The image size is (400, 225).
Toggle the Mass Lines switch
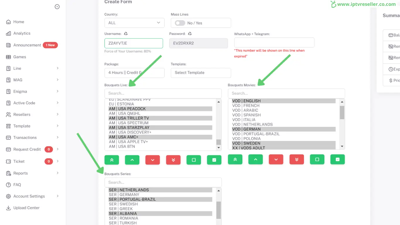click(x=180, y=23)
